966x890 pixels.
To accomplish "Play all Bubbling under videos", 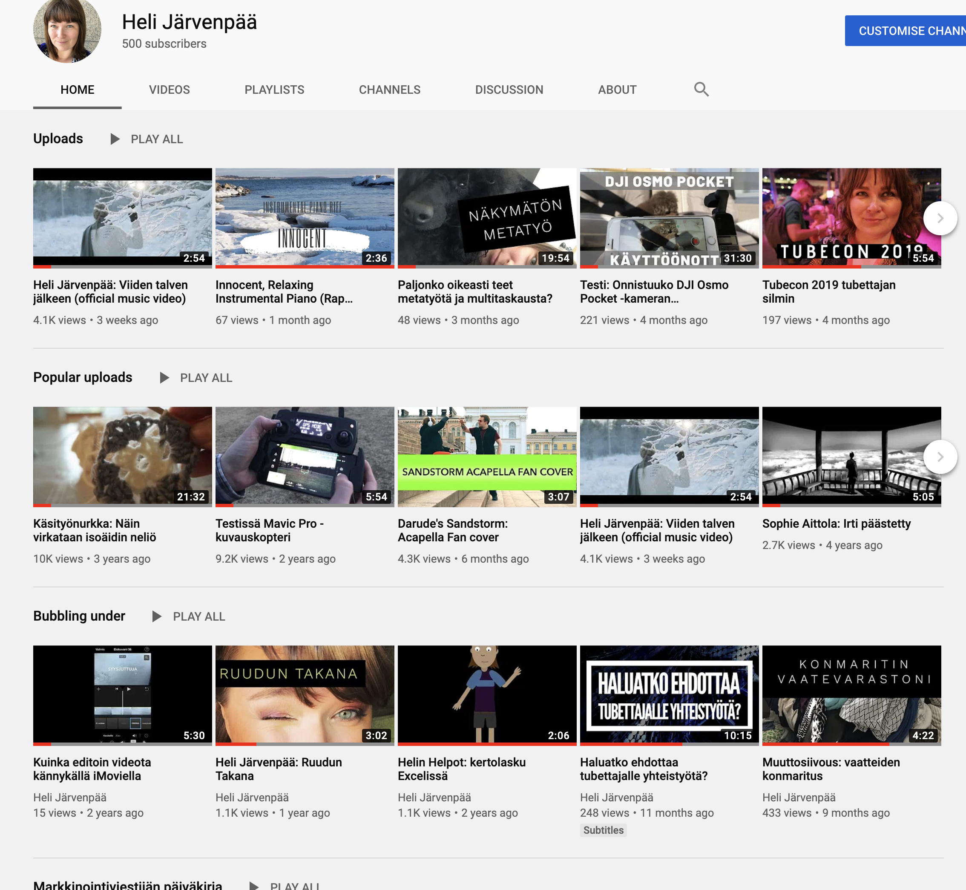I will [189, 616].
